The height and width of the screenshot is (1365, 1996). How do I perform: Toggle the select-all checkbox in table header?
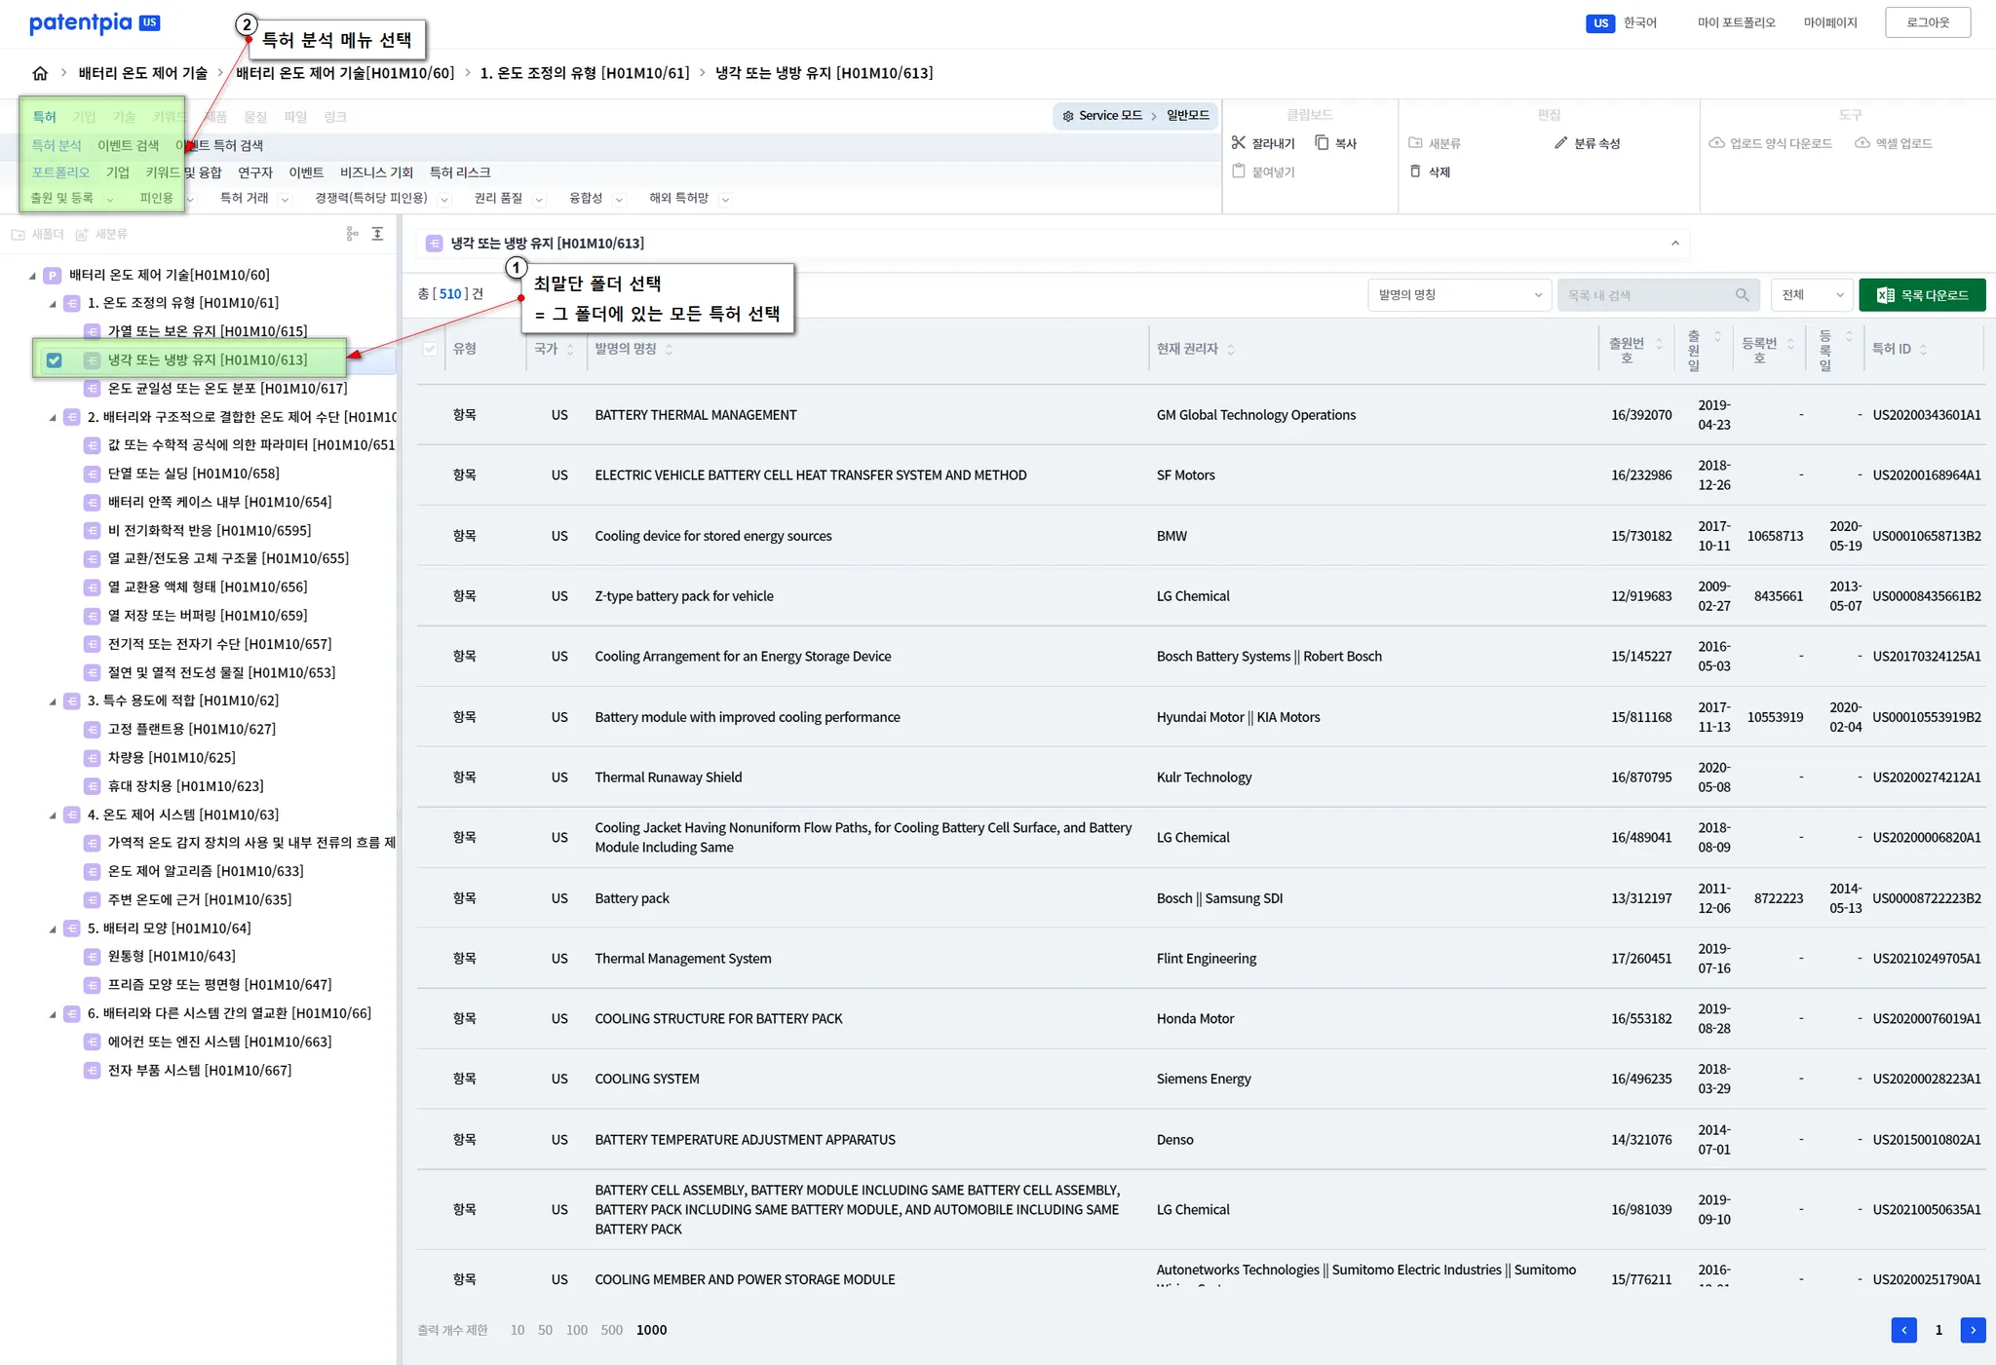(x=430, y=349)
